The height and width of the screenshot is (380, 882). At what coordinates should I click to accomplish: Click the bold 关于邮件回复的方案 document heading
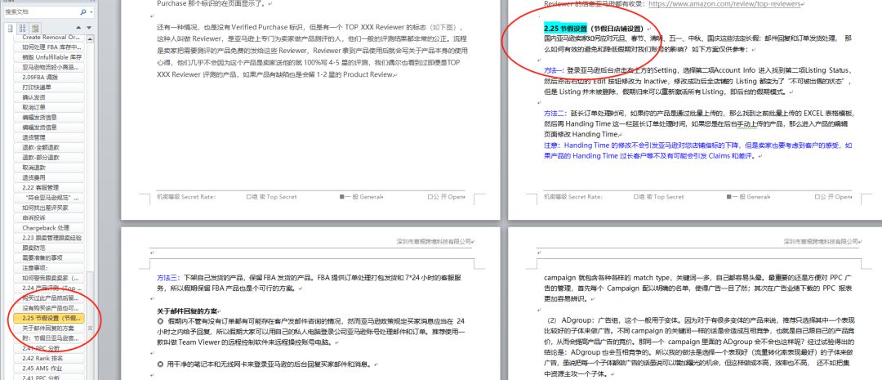click(188, 311)
